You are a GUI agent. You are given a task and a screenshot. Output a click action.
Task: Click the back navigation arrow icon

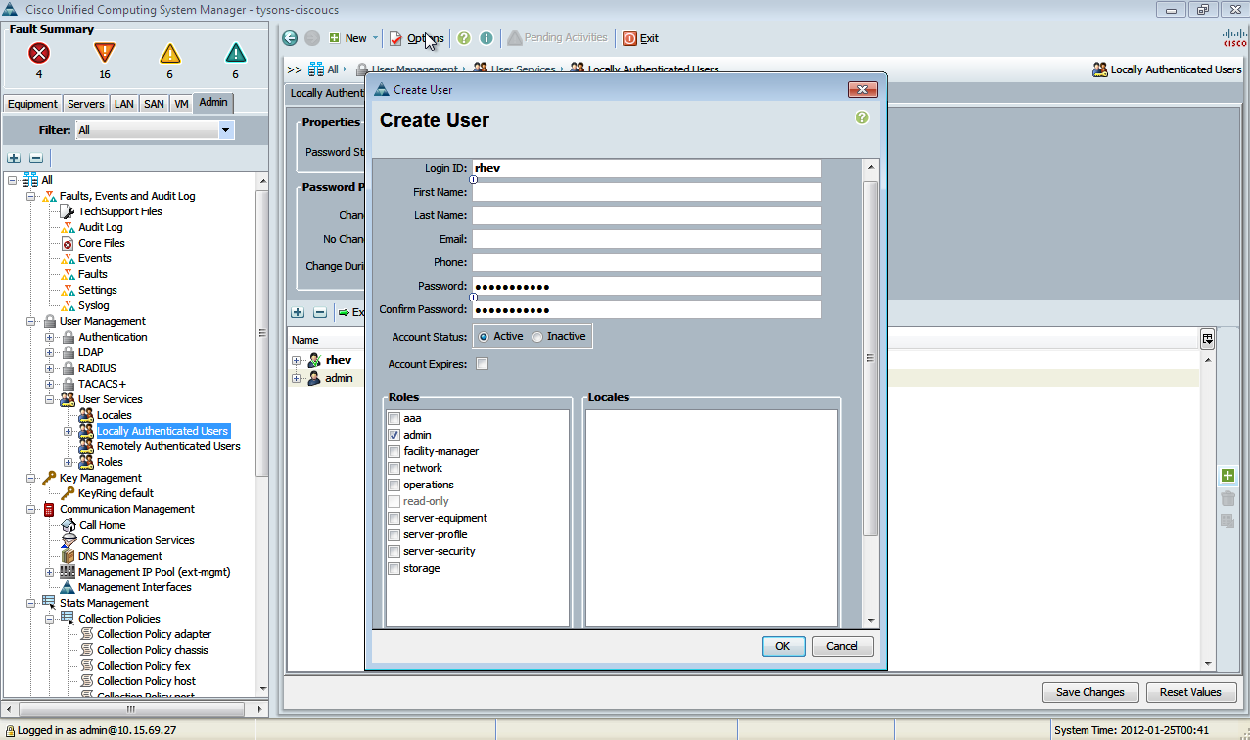290,38
